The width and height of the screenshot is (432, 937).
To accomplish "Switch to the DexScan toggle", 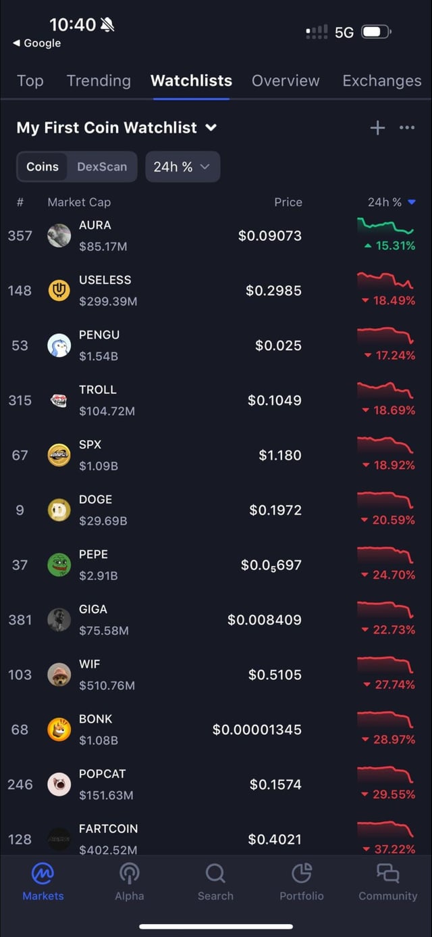I will (102, 166).
